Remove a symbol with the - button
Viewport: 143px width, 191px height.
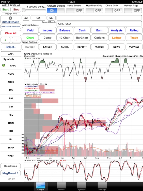(17, 40)
